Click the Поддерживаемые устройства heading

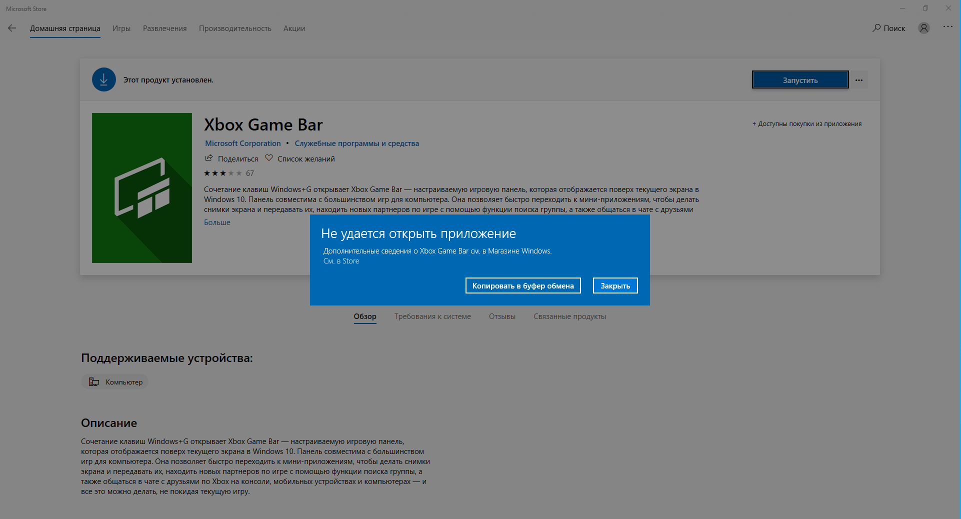pos(167,358)
